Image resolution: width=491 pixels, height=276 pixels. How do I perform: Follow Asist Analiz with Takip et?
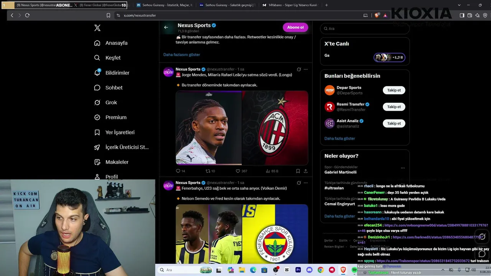coord(394,123)
